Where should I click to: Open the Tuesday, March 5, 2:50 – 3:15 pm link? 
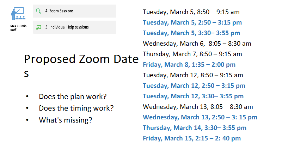point(192,22)
